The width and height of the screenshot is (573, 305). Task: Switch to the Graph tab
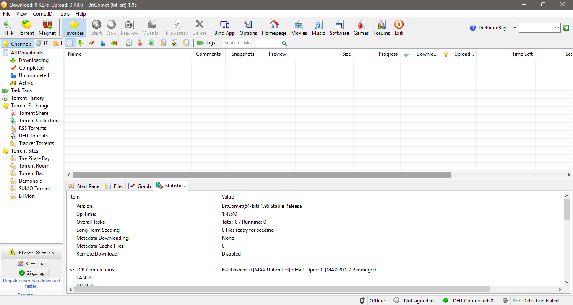tap(140, 186)
